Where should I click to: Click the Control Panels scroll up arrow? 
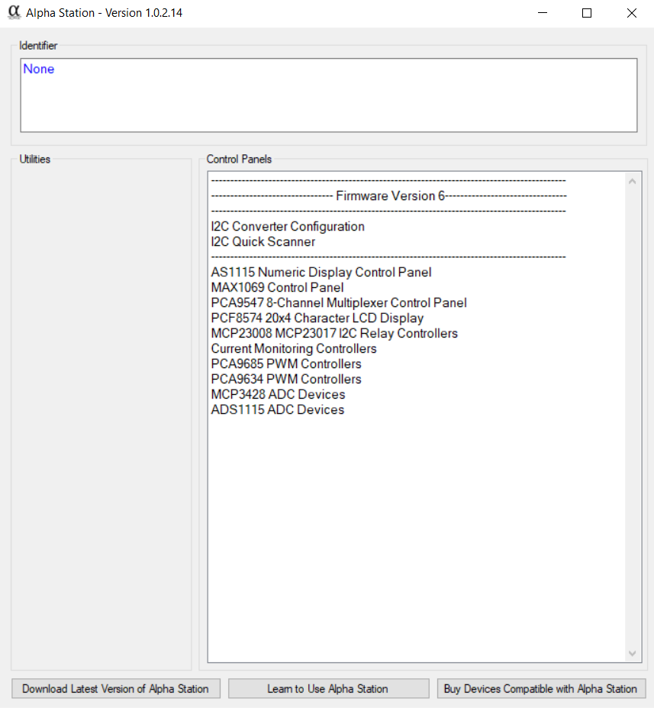[631, 181]
